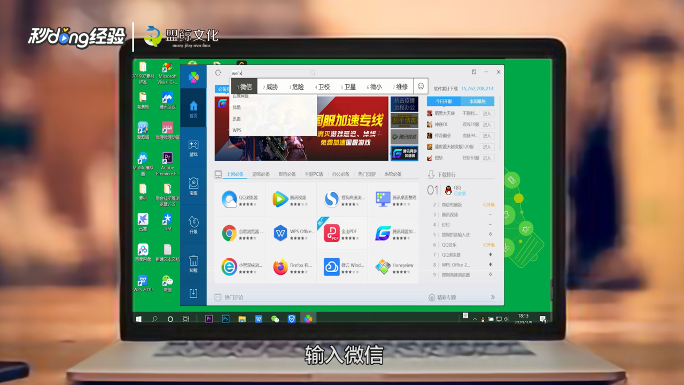
Task: Open File Explorer from taskbar
Action: (x=242, y=319)
